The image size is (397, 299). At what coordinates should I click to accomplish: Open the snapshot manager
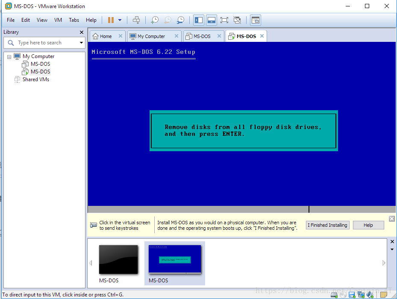[180, 20]
